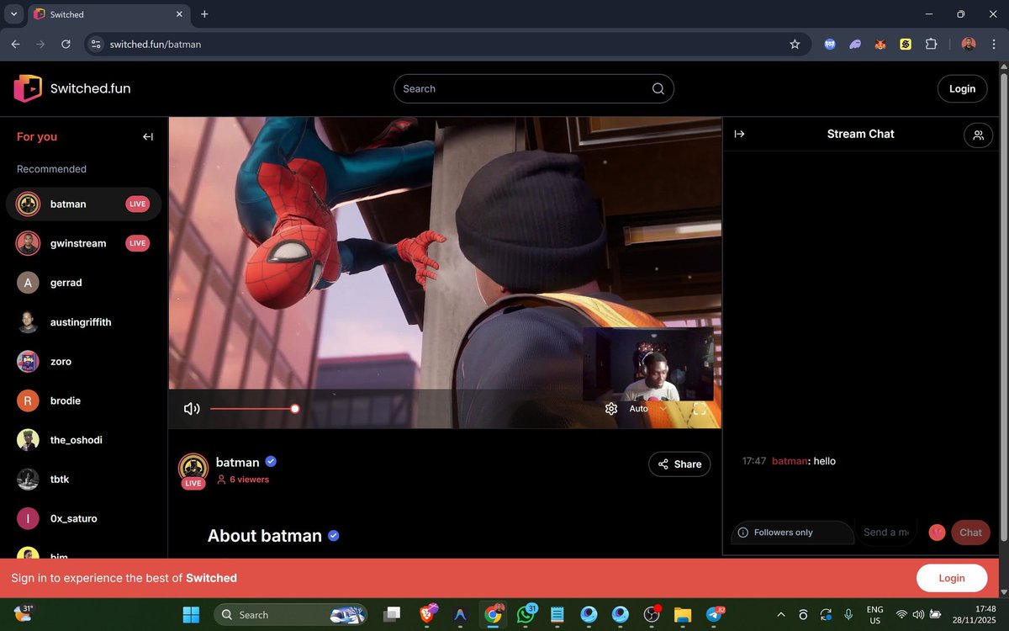Click the Windows taskbar search box
The height and width of the screenshot is (631, 1009).
(x=292, y=615)
